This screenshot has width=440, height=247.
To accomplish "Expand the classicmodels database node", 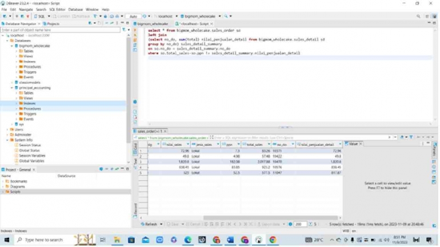I will (x=12, y=83).
